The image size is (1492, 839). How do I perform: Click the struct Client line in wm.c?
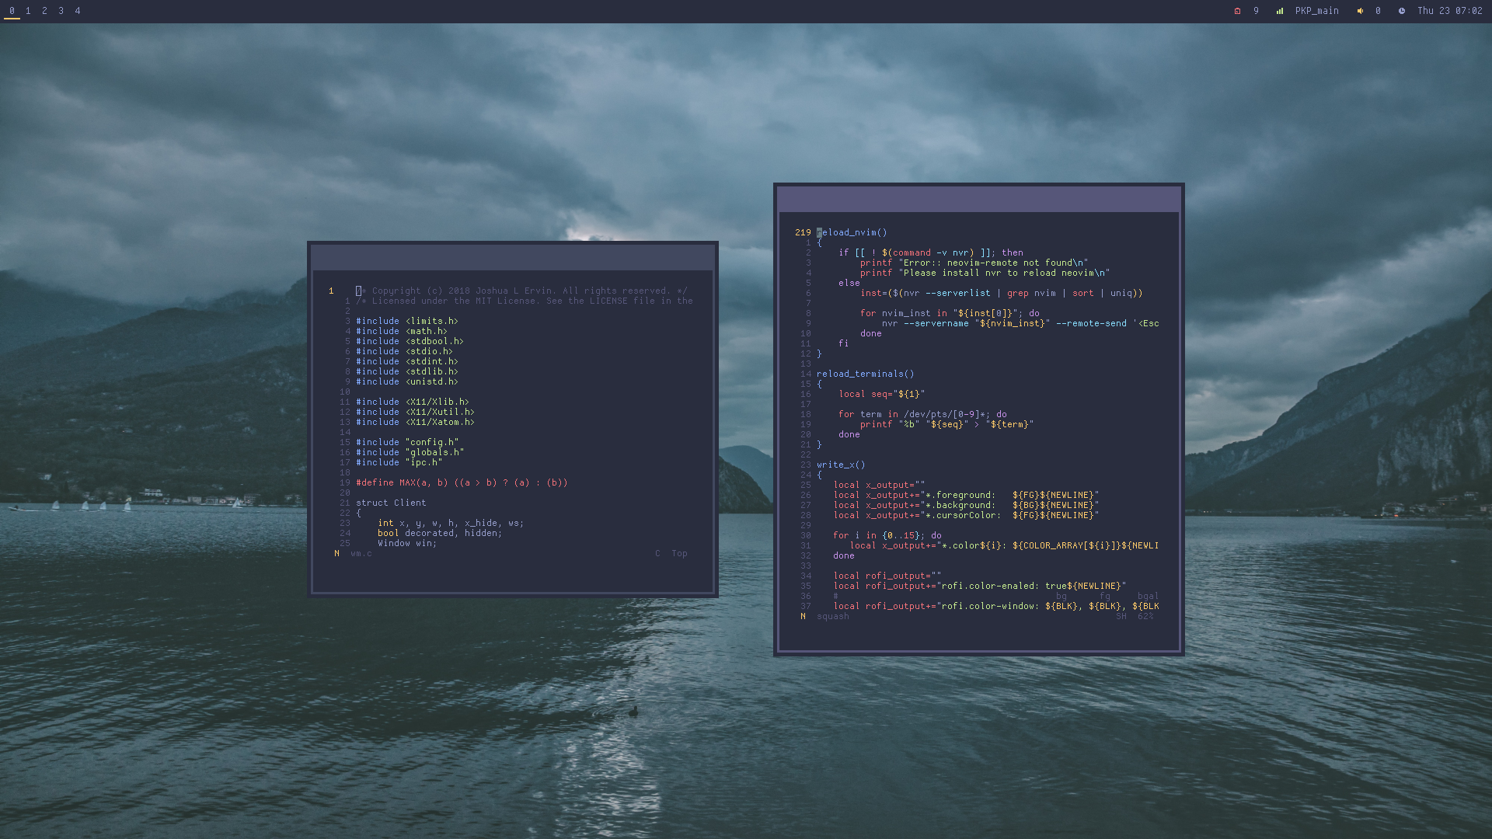(x=391, y=503)
